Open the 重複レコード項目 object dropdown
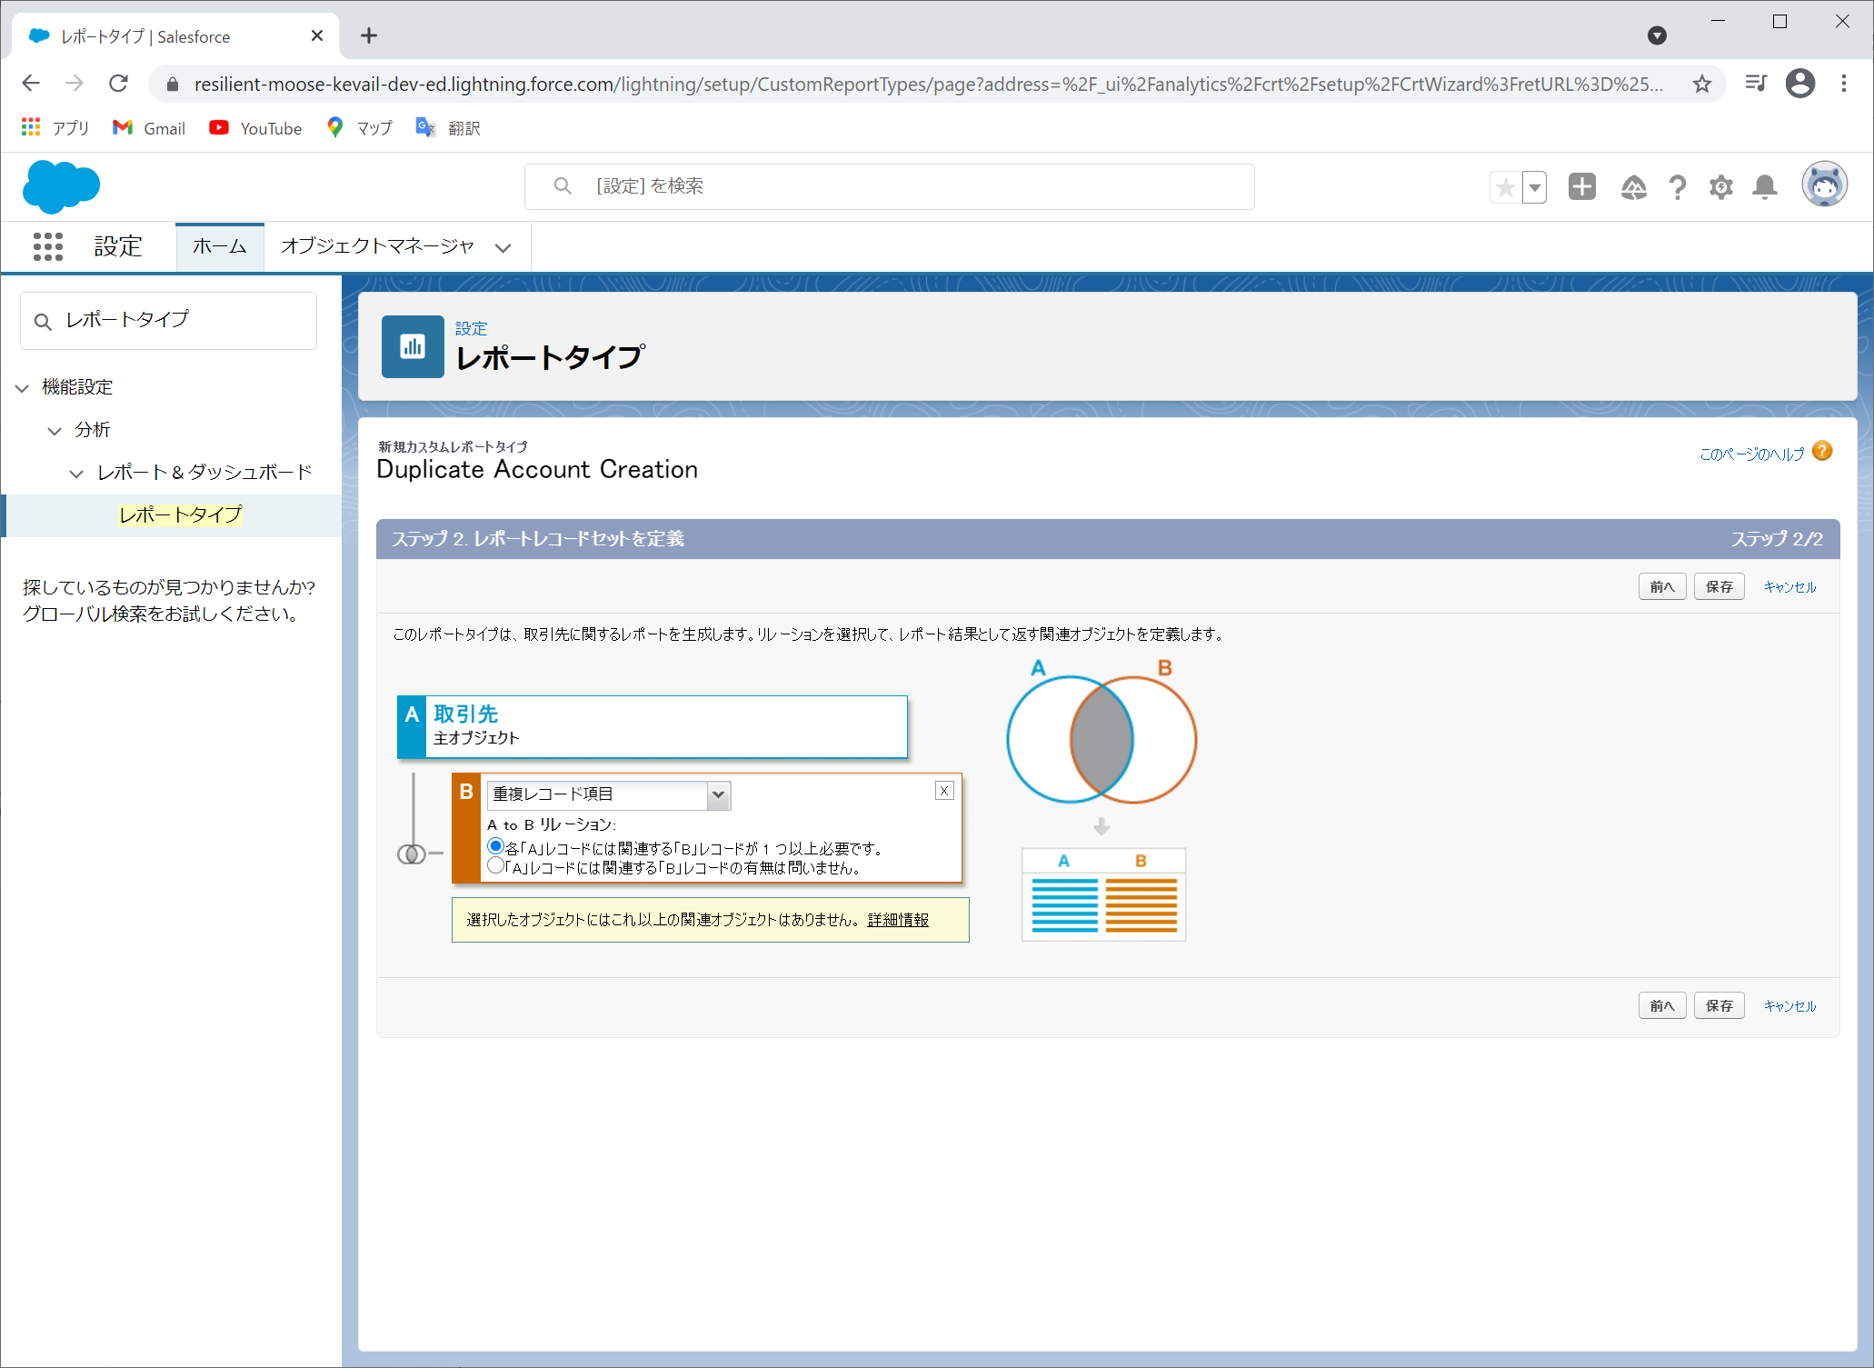1874x1368 pixels. point(608,794)
